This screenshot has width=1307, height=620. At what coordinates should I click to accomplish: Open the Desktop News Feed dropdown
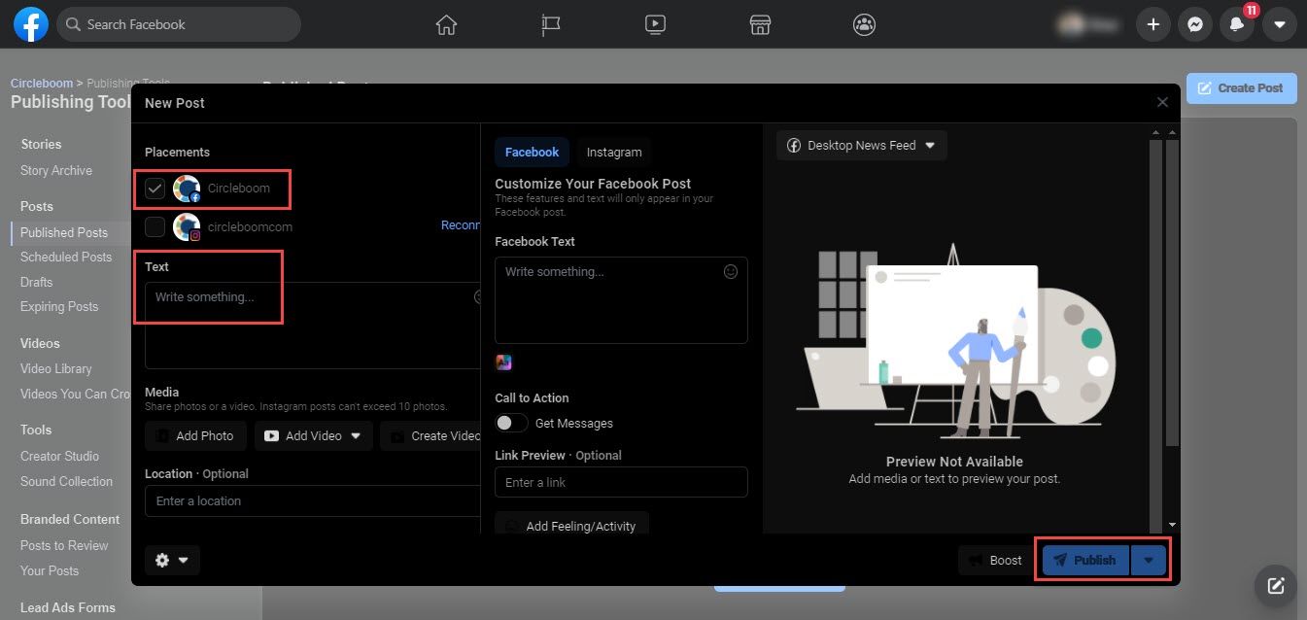click(x=862, y=146)
